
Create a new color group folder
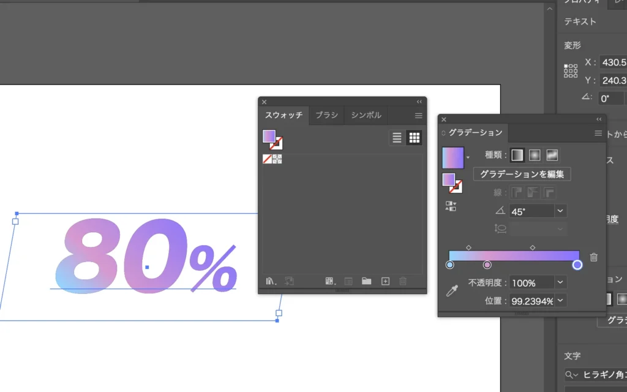(366, 281)
